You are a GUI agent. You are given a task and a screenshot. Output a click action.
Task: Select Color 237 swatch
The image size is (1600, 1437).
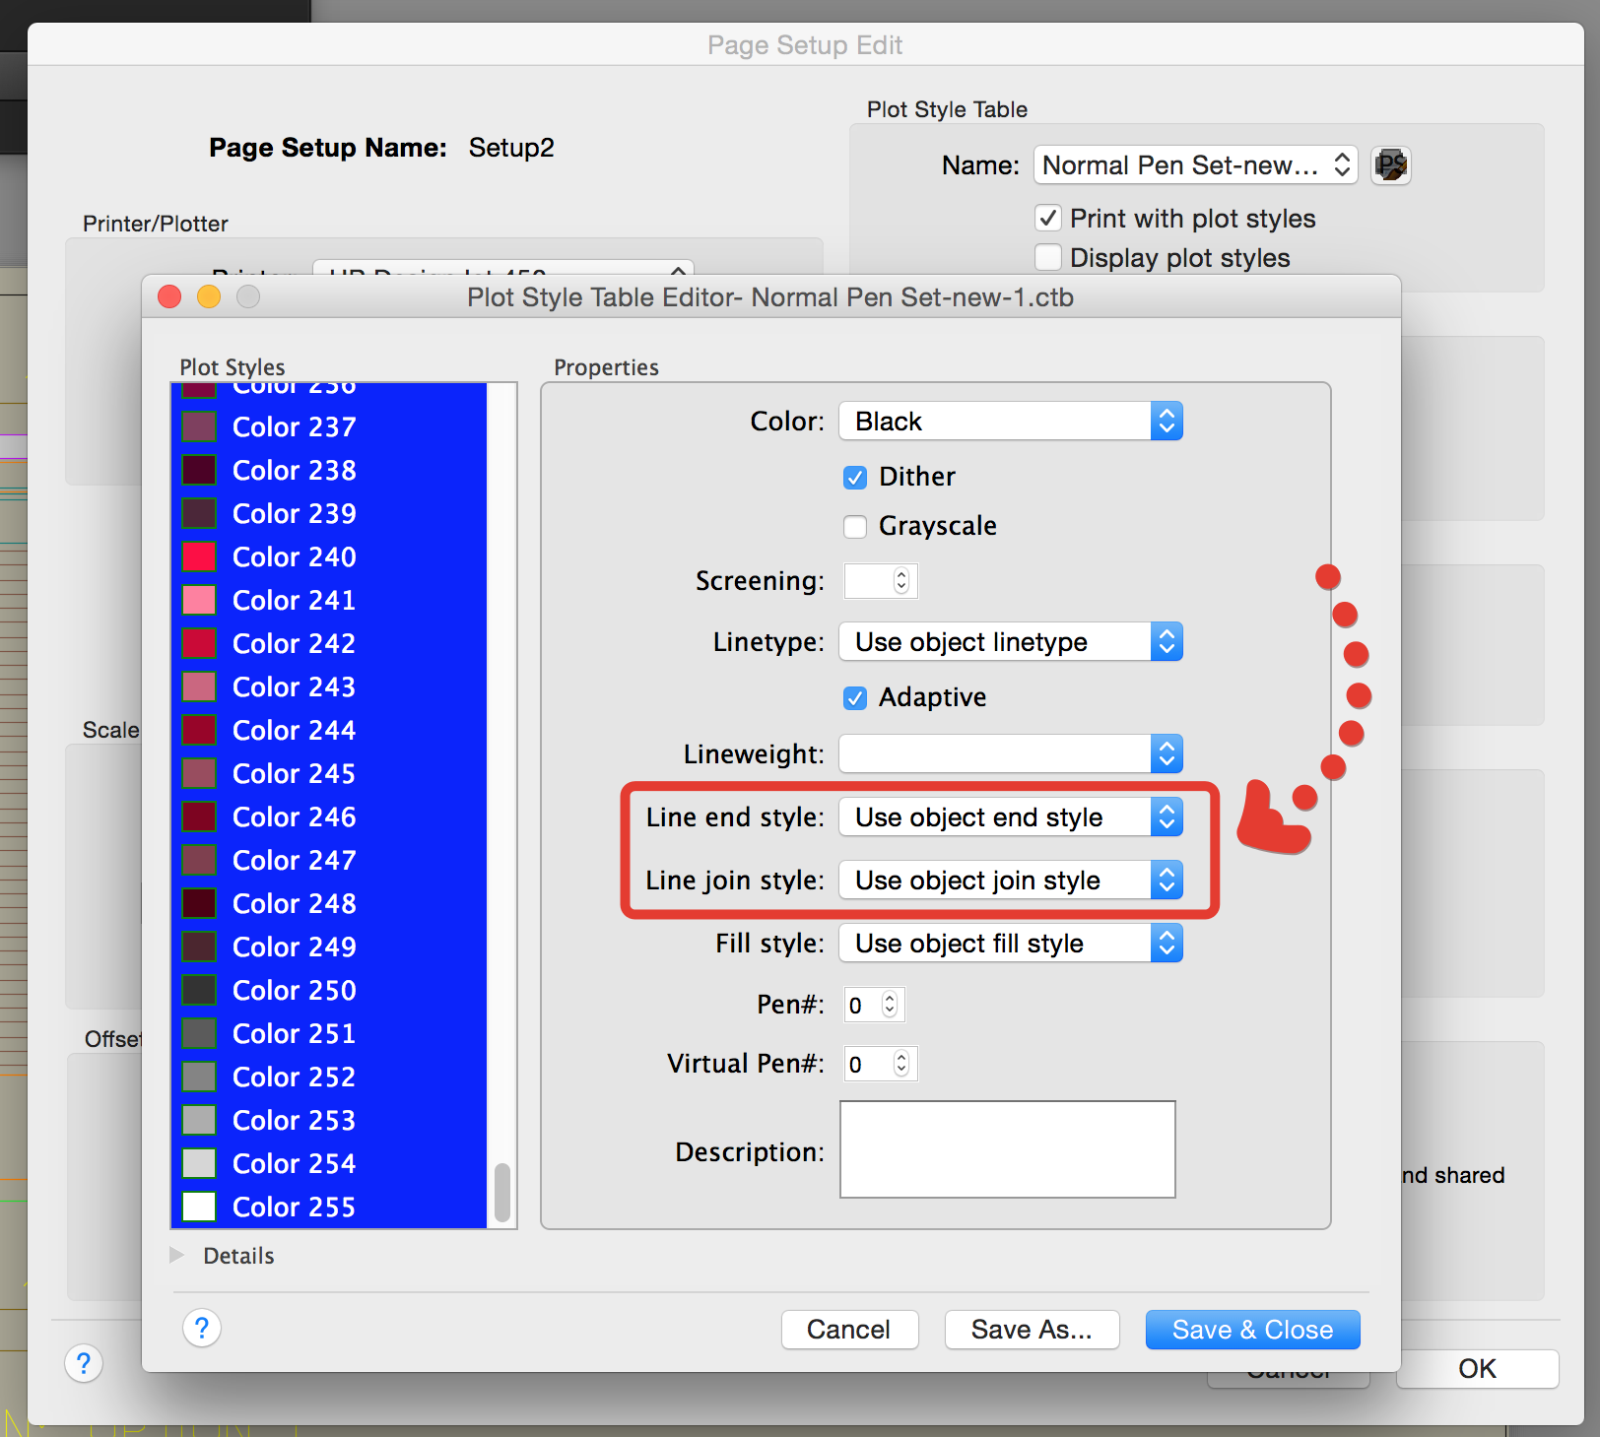click(x=198, y=427)
